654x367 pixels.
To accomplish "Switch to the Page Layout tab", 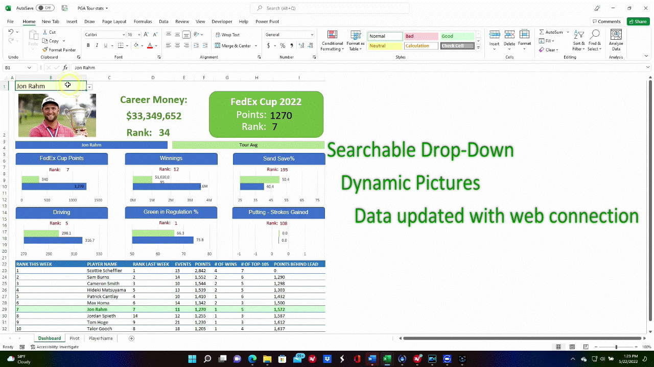I will click(114, 21).
